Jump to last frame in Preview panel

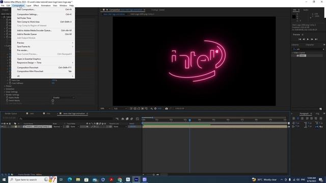pyautogui.click(x=316, y=39)
